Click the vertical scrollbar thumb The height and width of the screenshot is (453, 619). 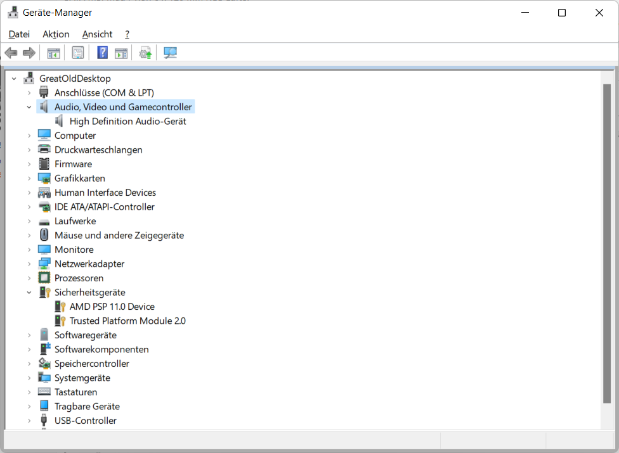click(x=607, y=243)
